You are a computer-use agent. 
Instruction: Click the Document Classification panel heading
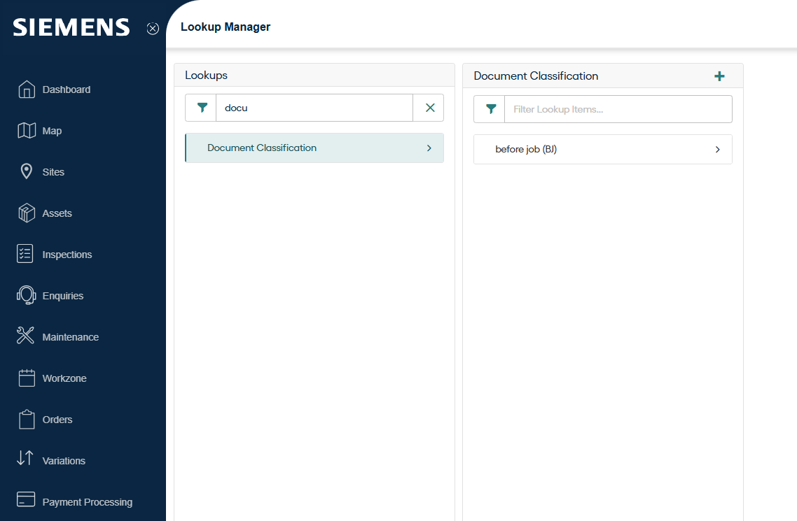point(536,76)
